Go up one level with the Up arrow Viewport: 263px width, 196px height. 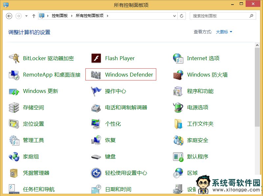pos(34,16)
